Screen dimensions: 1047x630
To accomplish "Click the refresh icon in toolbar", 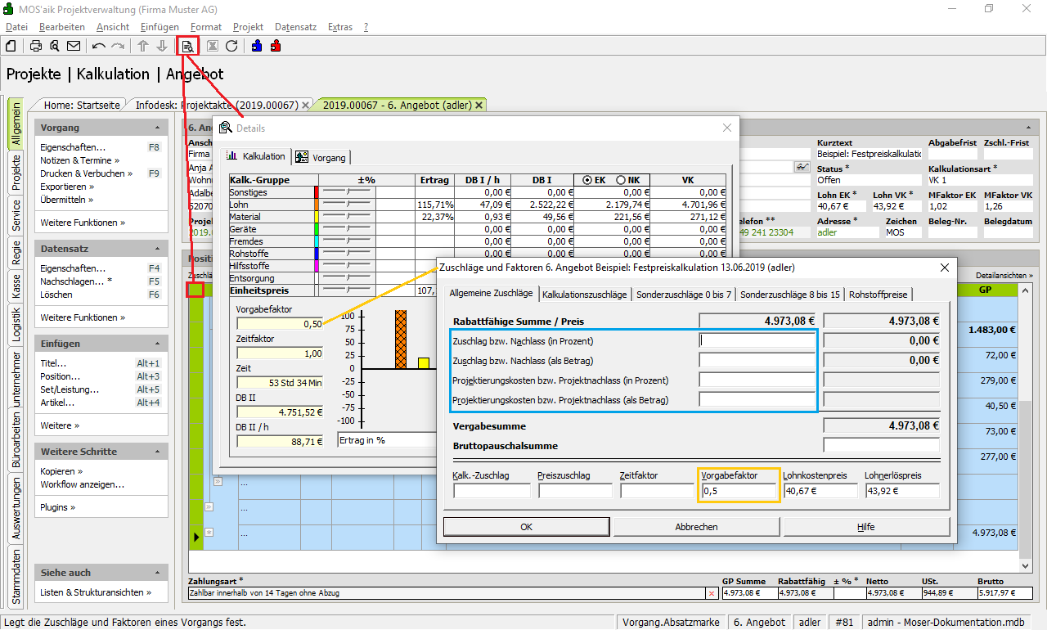I will click(x=231, y=46).
